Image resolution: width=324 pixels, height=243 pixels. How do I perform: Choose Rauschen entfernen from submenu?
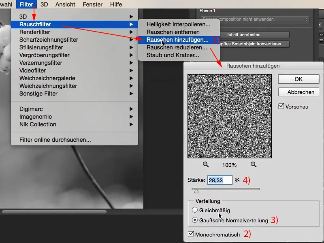tap(179, 32)
